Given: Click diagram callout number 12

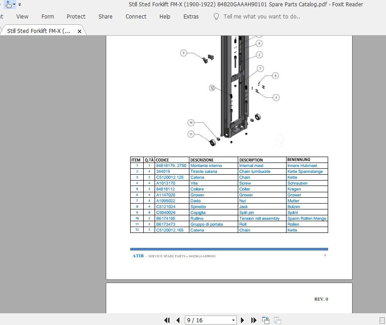Looking at the screenshot, I should coord(212,88).
